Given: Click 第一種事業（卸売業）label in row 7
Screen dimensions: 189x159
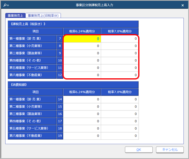Looking at the screenshot, I should click(32, 39).
